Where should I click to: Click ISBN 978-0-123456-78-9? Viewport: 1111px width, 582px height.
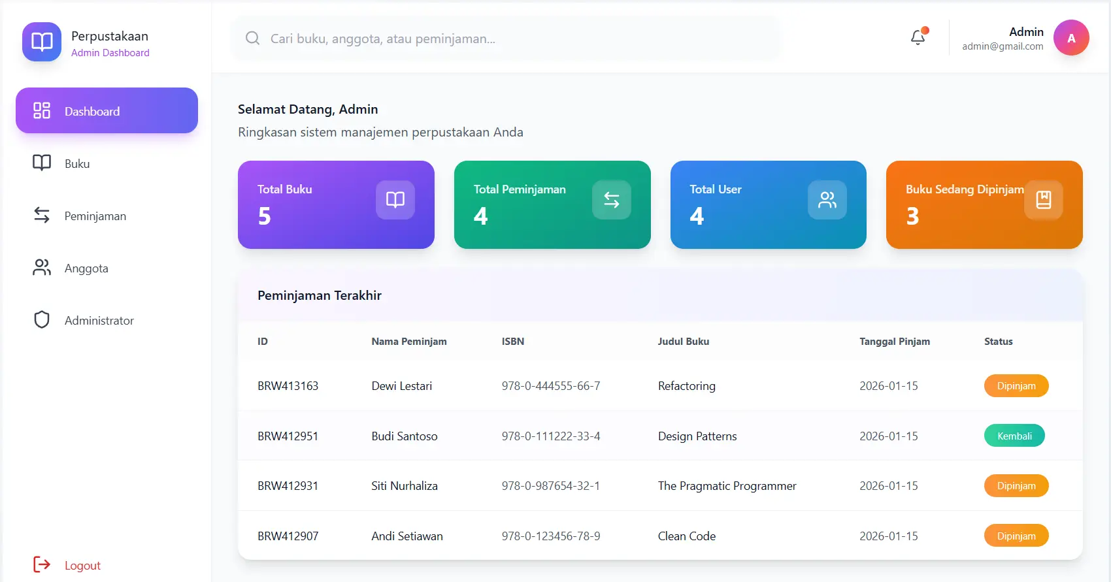click(551, 536)
